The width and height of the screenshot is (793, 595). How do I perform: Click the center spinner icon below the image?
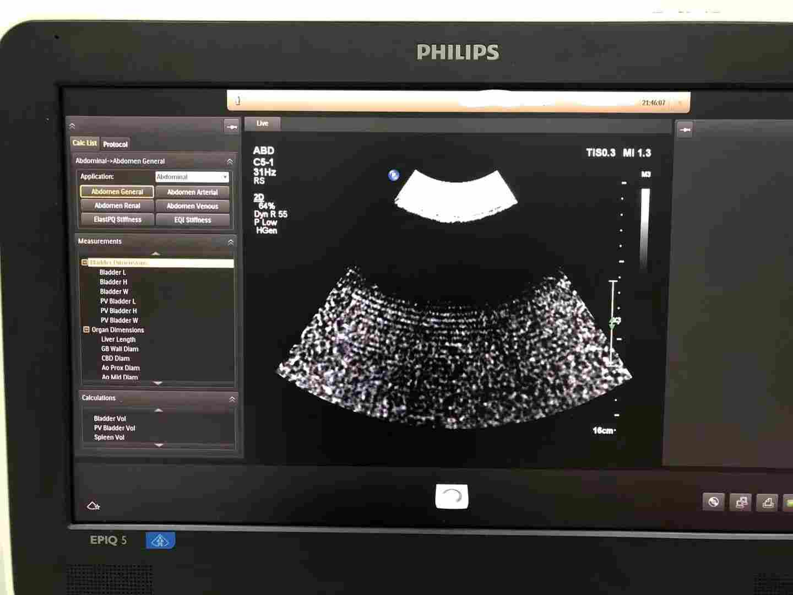pos(452,496)
